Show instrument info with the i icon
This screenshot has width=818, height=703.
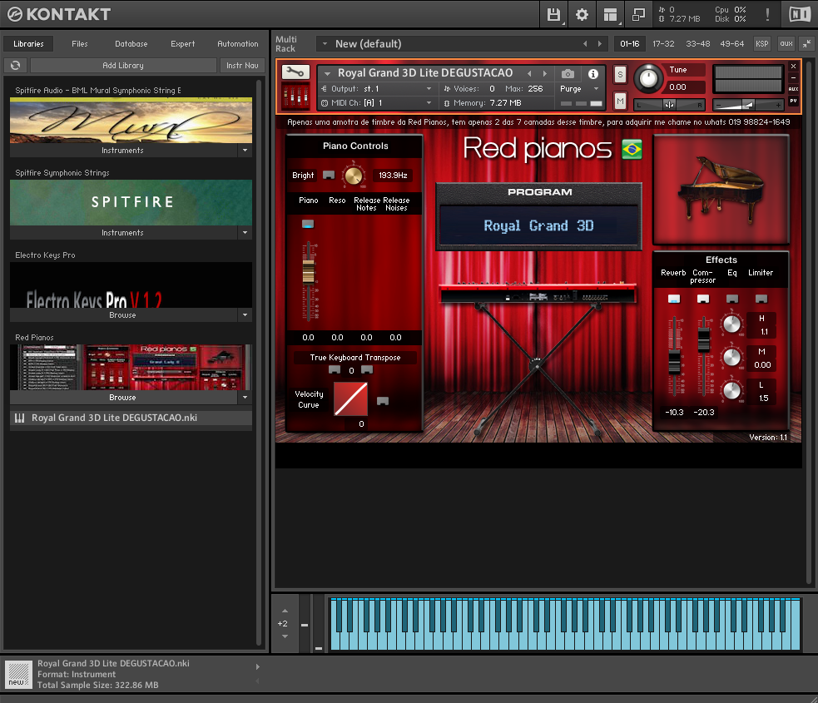(593, 74)
